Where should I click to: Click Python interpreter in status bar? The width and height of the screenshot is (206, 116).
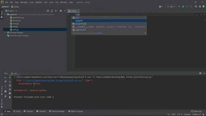coord(196,114)
